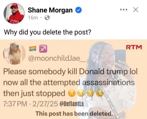Open the three-dot post options menu
This screenshot has width=147, height=119.
(x=124, y=10)
